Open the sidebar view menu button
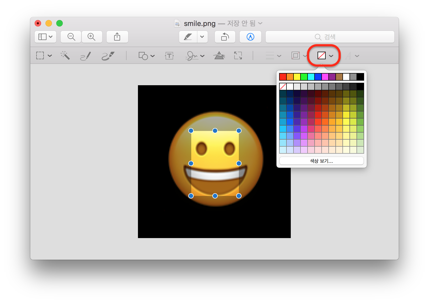429x303 pixels. coord(45,37)
